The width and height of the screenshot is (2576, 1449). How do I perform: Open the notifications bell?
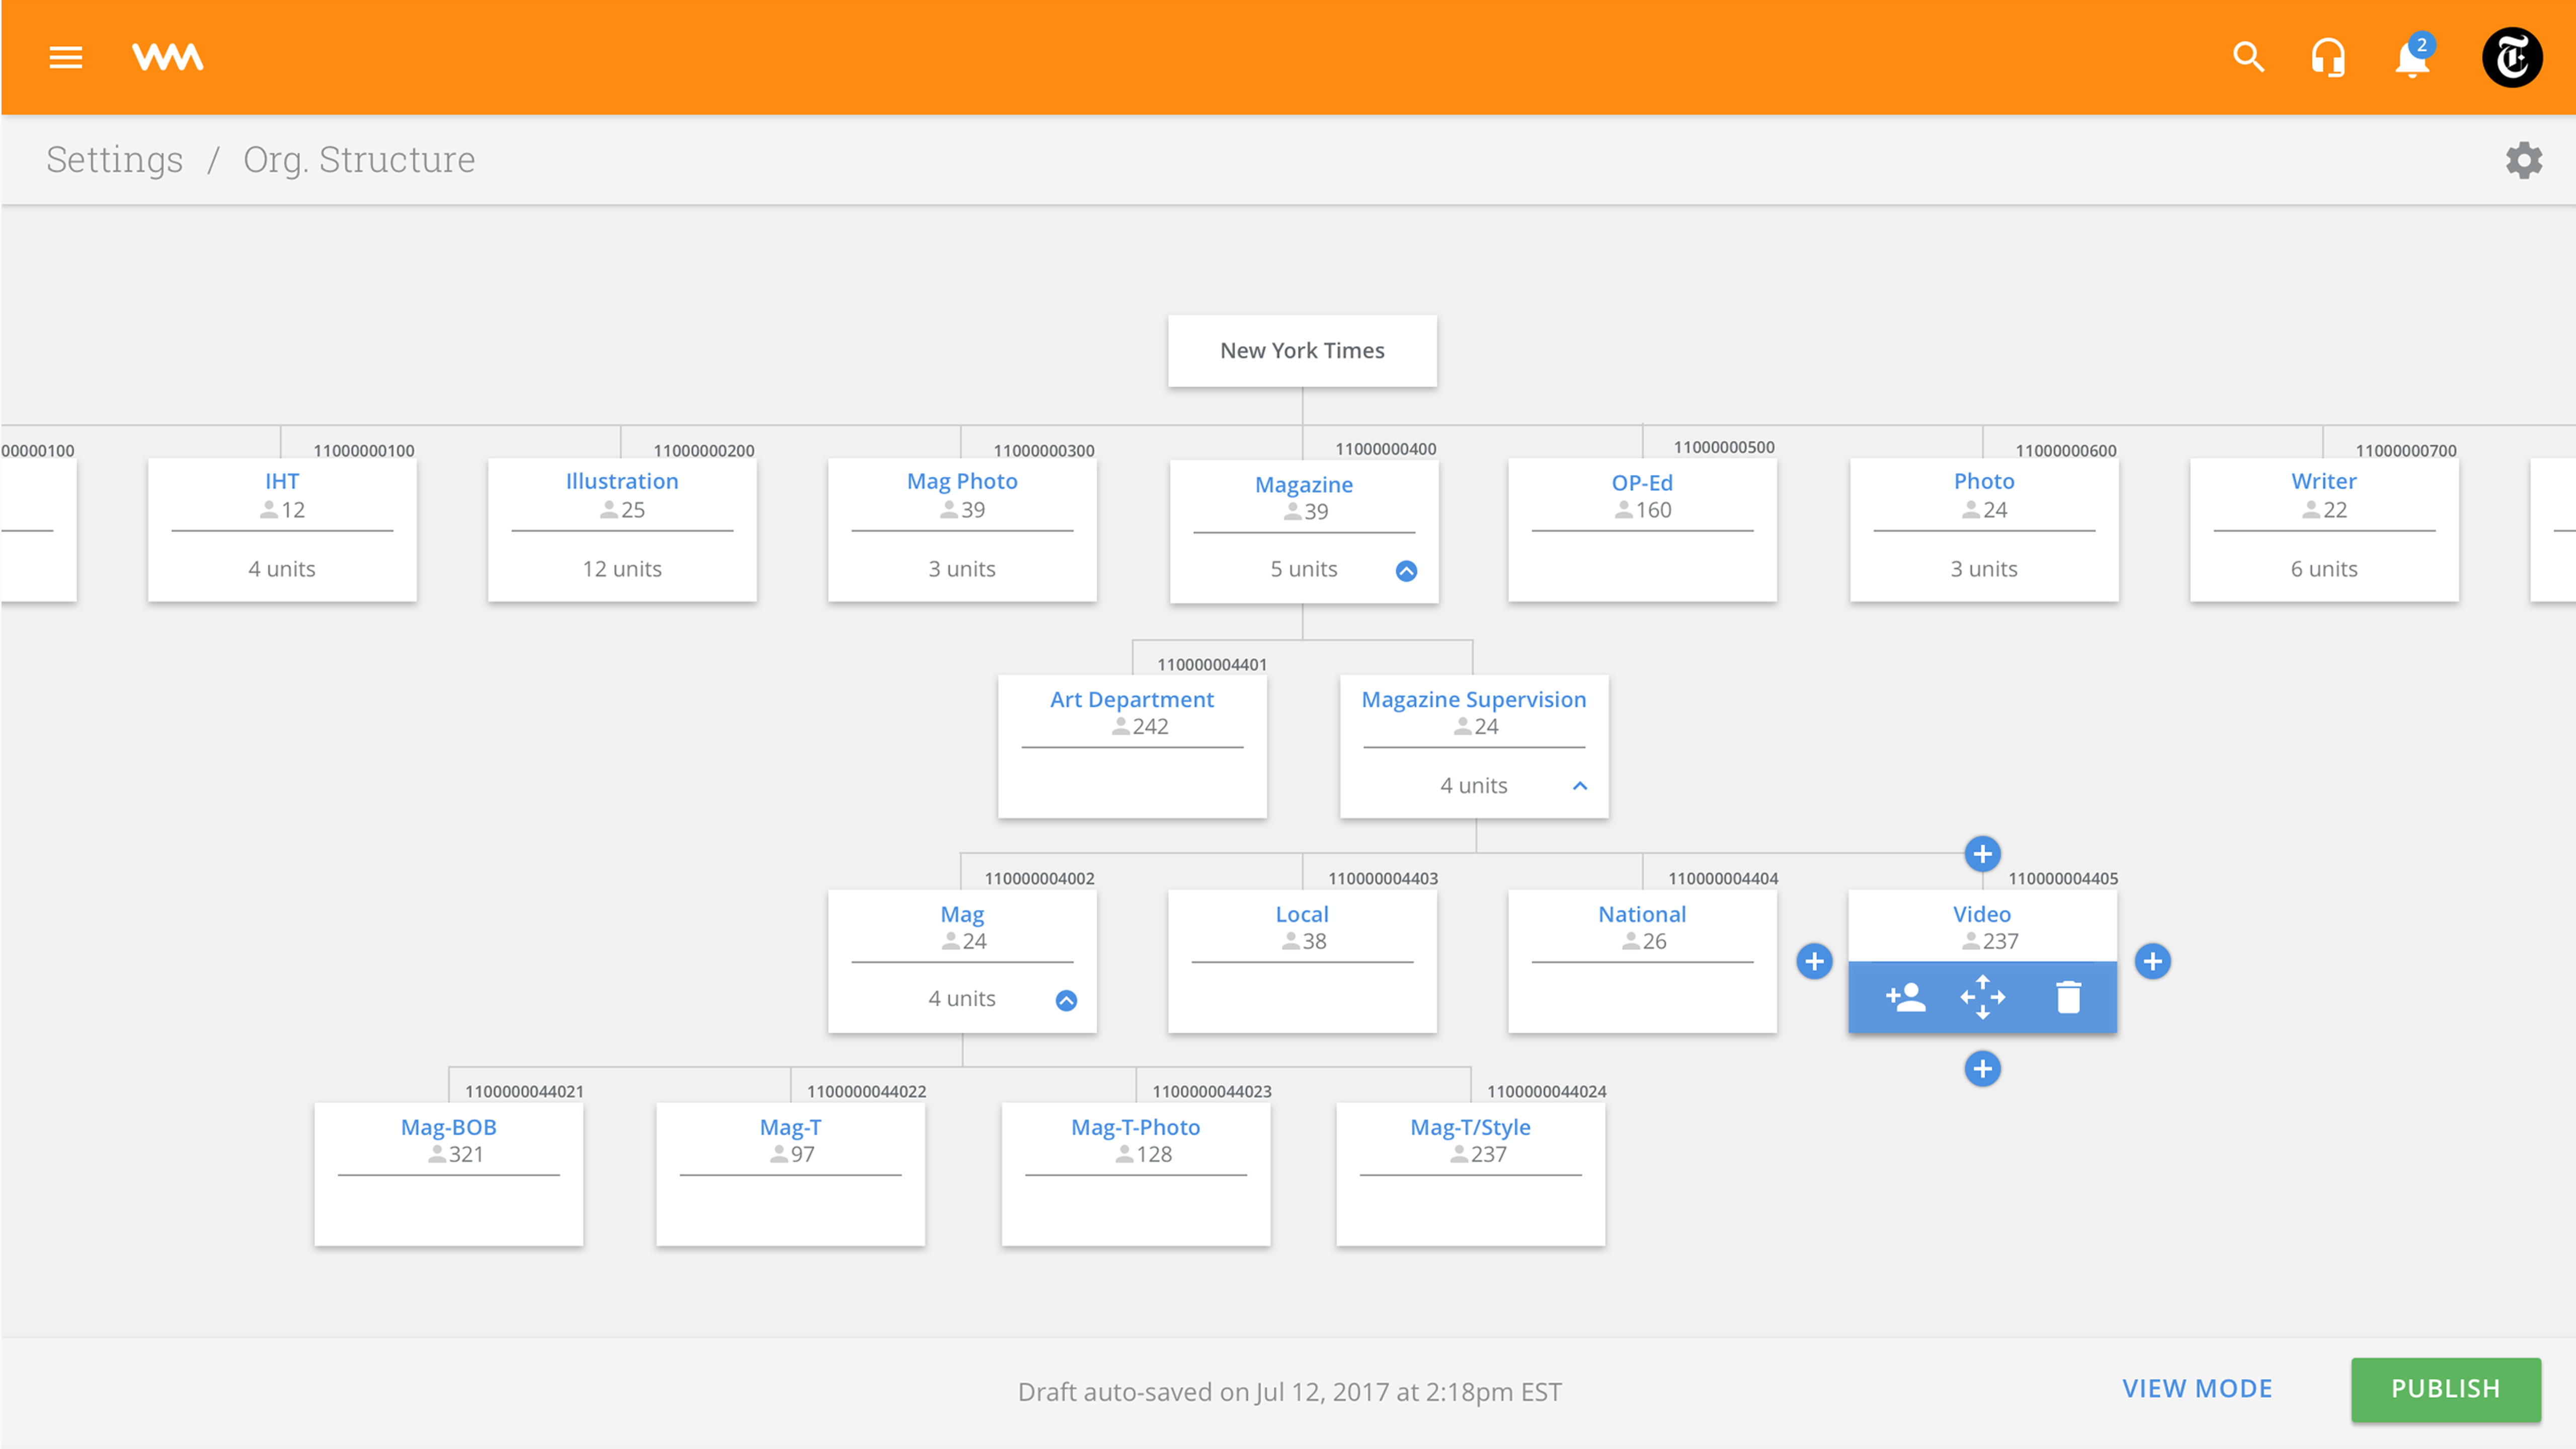click(2411, 59)
